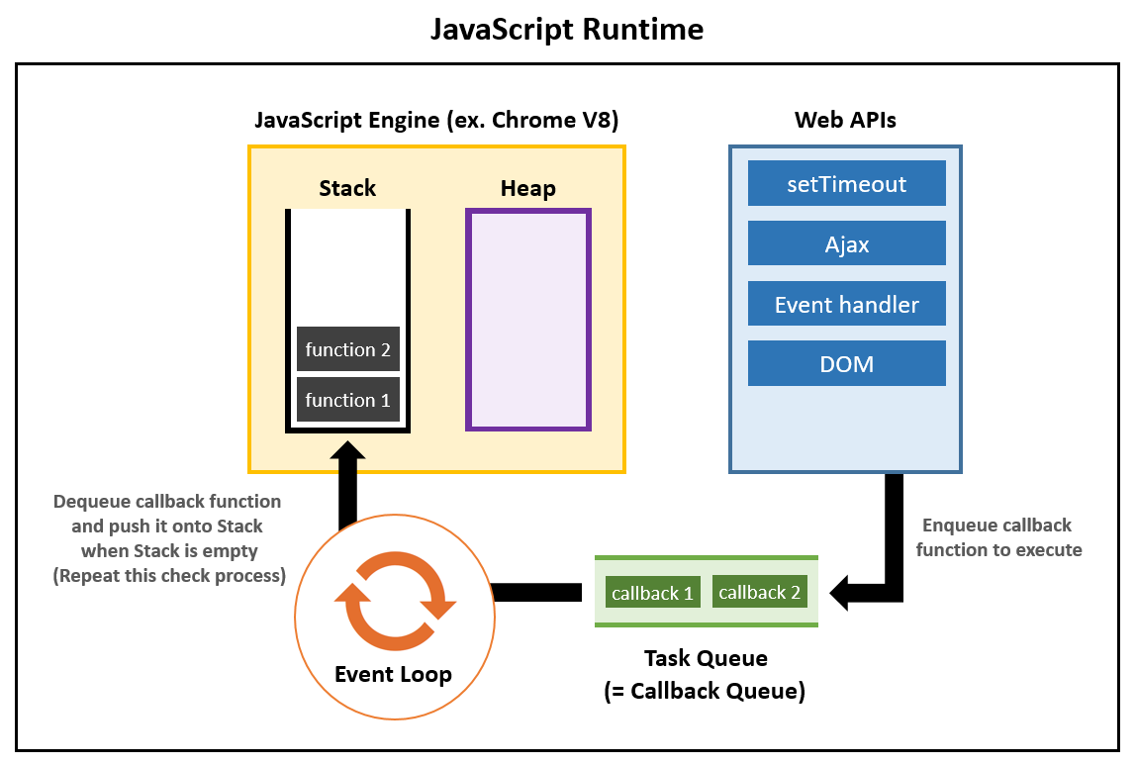Select the Event handler block

846,303
